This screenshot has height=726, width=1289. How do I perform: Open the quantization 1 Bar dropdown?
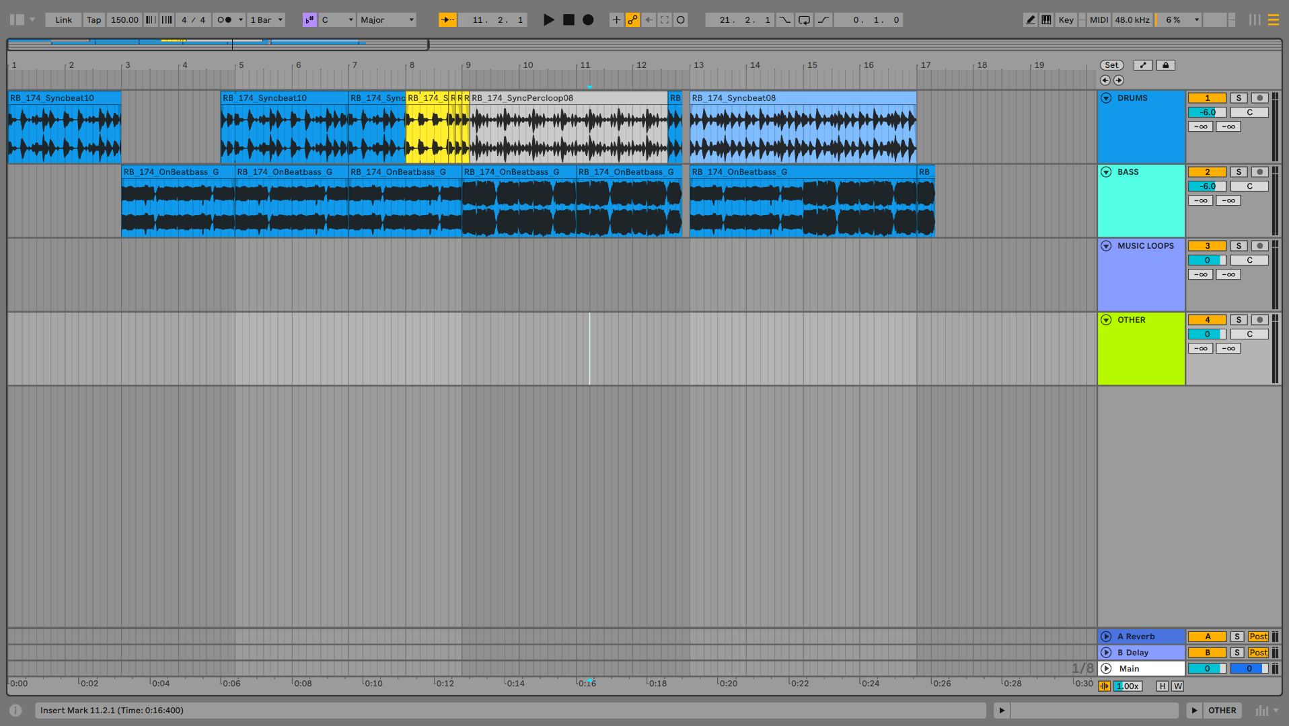click(266, 20)
